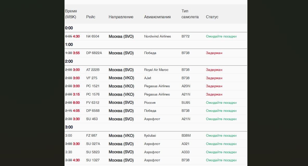Select flight number SU 5823

(93, 152)
